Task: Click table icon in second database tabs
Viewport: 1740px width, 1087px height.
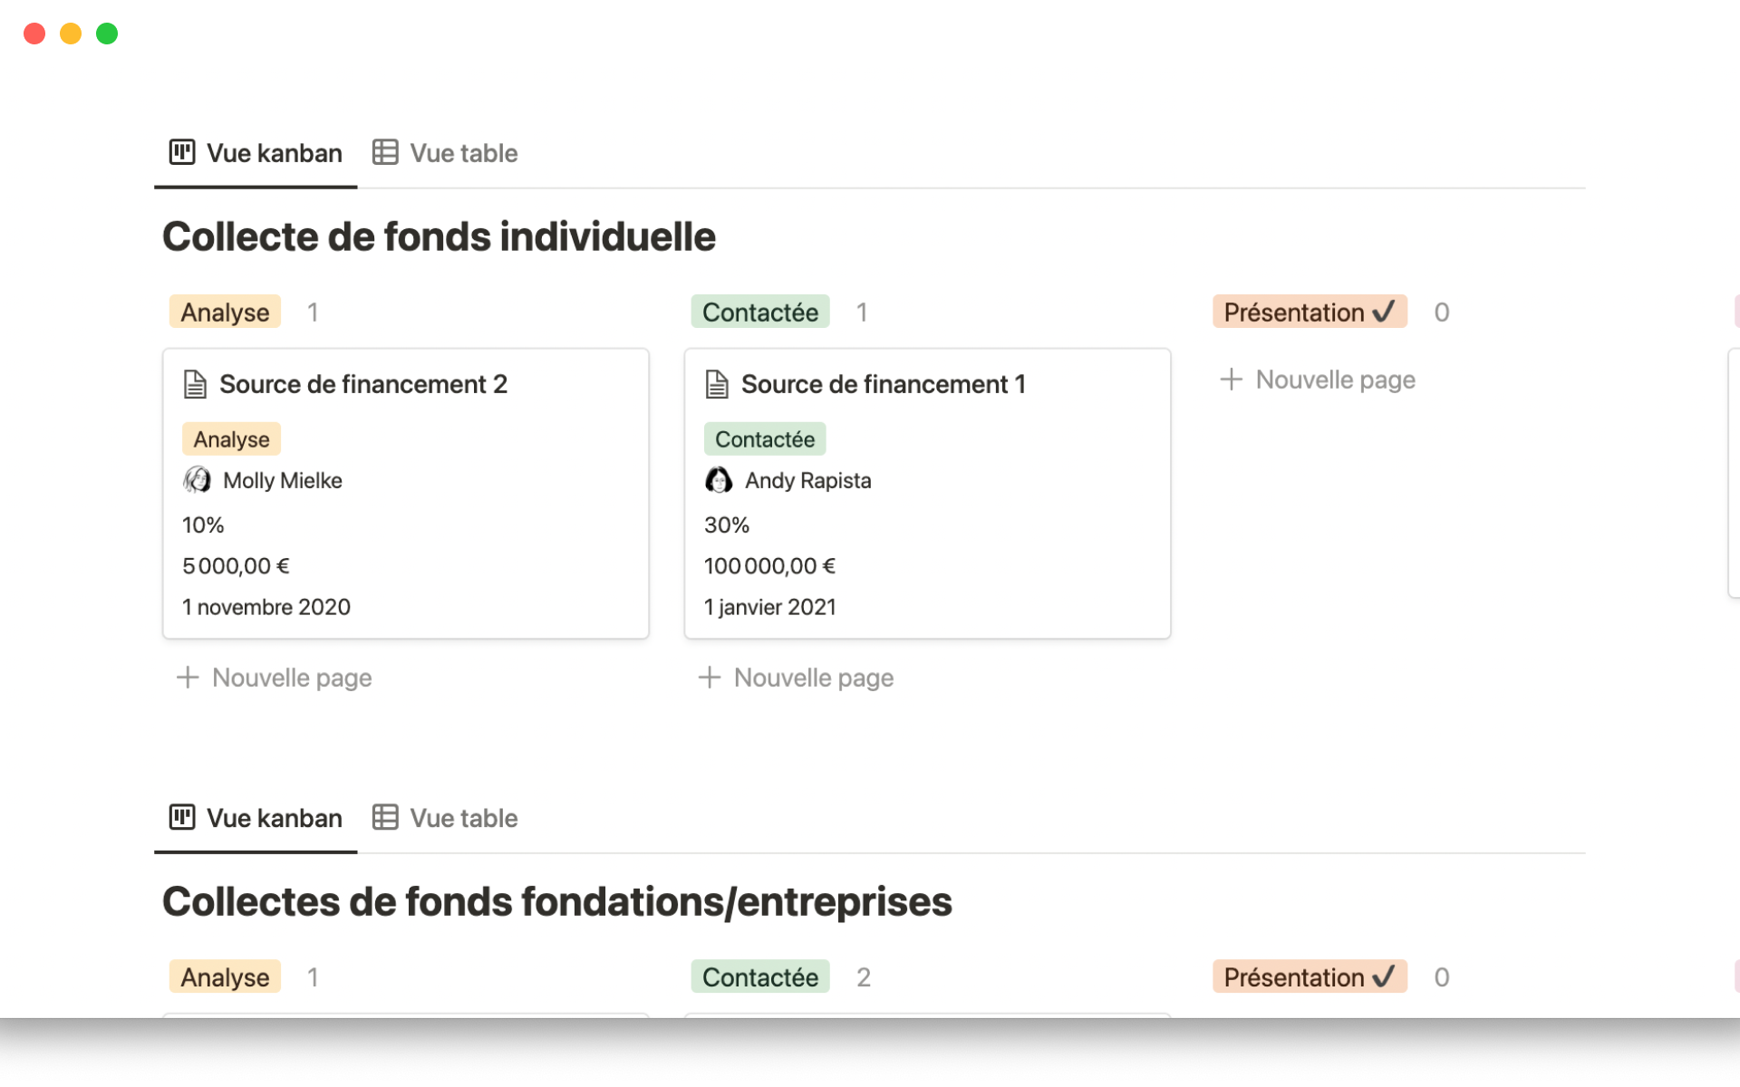Action: coord(385,817)
